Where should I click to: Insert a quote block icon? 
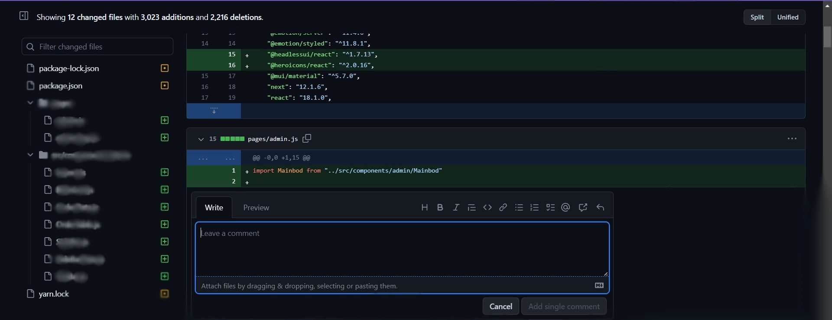pyautogui.click(x=472, y=208)
